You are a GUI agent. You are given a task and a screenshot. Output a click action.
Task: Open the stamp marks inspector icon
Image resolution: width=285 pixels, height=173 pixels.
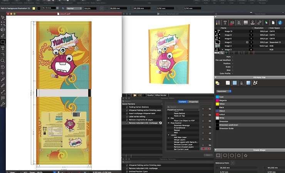[x=253, y=22]
